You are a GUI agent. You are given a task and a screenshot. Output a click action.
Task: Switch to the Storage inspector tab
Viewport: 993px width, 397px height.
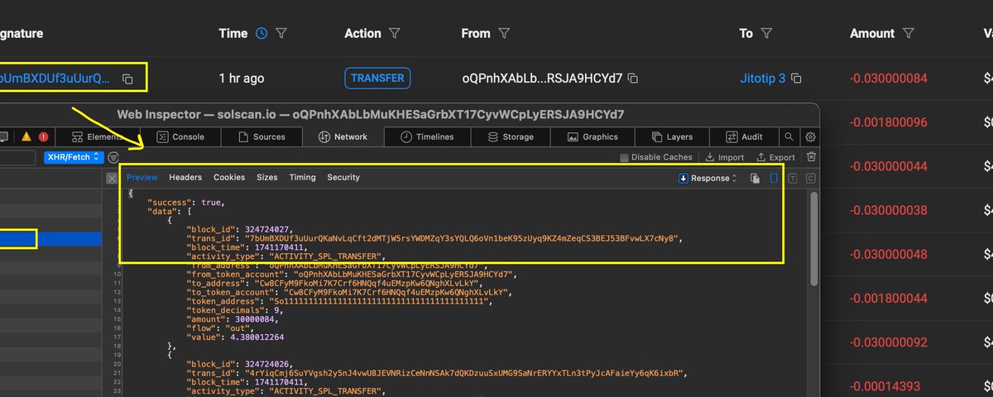click(510, 136)
